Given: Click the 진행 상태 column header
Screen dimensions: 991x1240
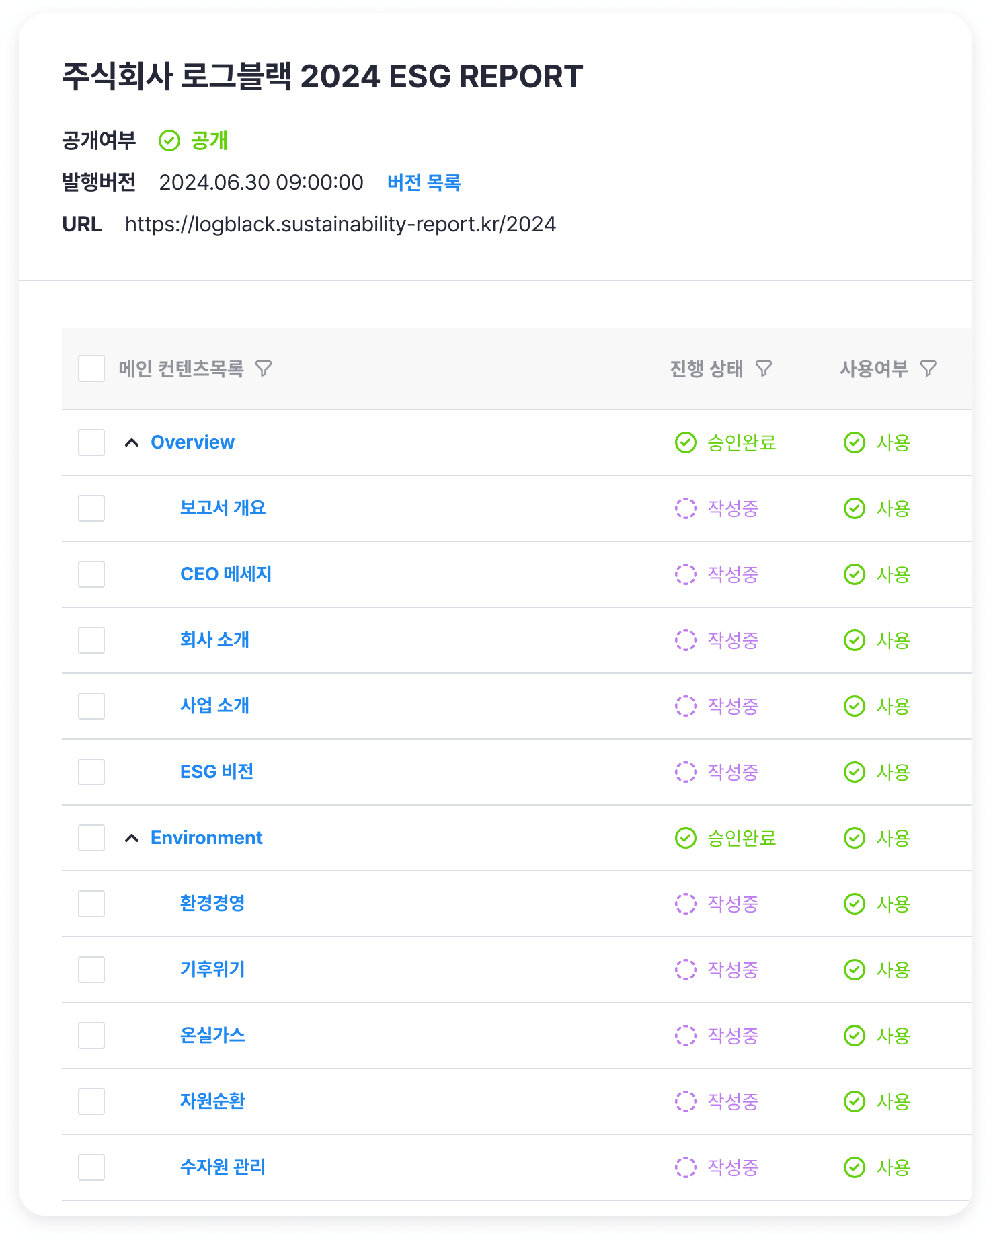Looking at the screenshot, I should [x=707, y=369].
